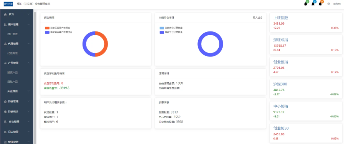Image resolution: width=344 pixels, height=144 pixels.
Task: Click the company logo in header
Action: point(8,4)
